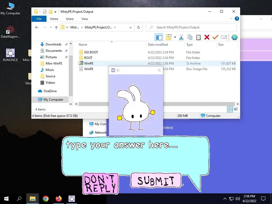272x204 pixels.
Task: Open recent locations dropdown arrow
Action: (x=51, y=27)
